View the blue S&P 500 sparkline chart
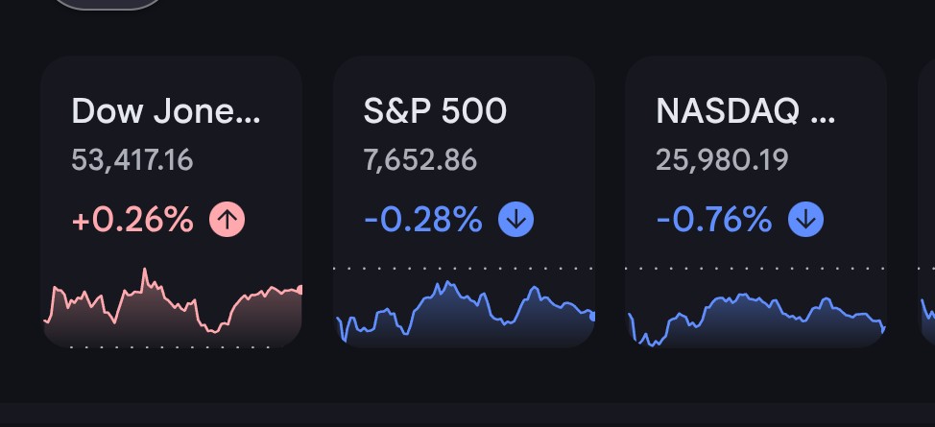 (x=465, y=313)
